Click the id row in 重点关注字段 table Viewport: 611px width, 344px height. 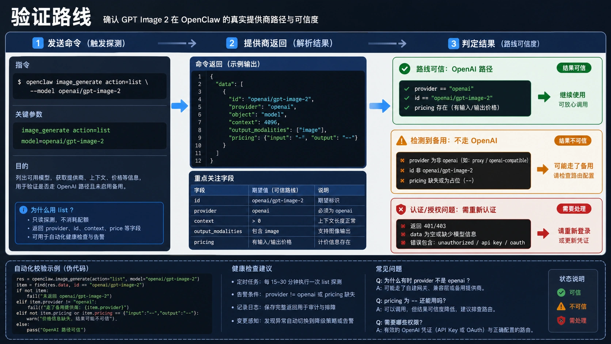coord(278,200)
